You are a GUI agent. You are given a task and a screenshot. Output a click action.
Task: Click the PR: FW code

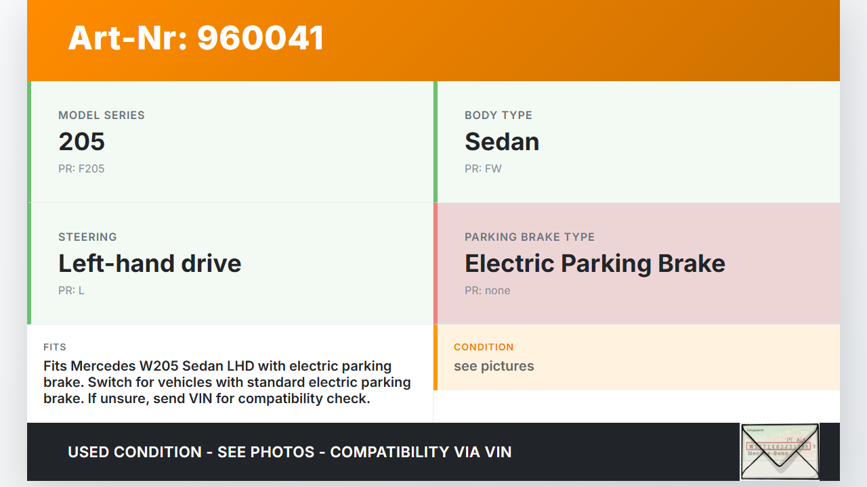(x=483, y=169)
